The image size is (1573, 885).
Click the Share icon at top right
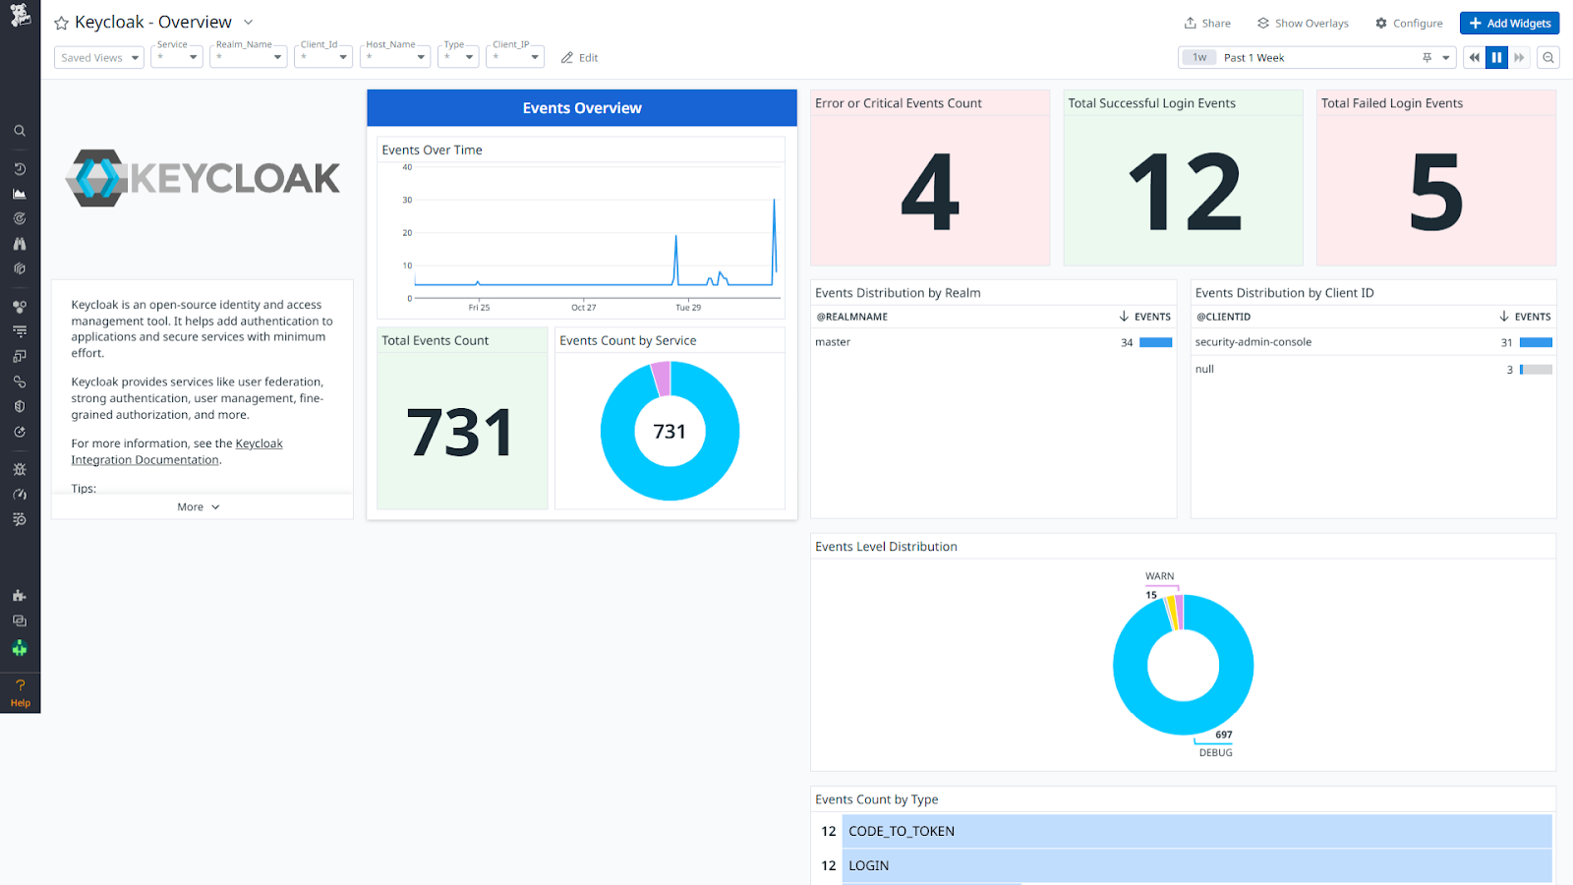1206,23
